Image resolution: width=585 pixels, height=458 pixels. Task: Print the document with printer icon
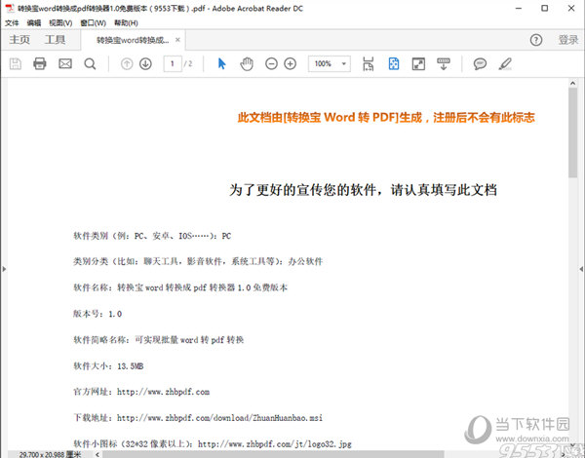[x=40, y=63]
